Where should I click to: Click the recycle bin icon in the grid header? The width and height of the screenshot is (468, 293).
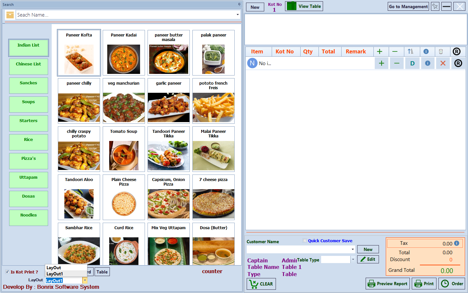point(441,51)
